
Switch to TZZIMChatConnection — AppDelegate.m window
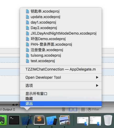(x=61, y=69)
